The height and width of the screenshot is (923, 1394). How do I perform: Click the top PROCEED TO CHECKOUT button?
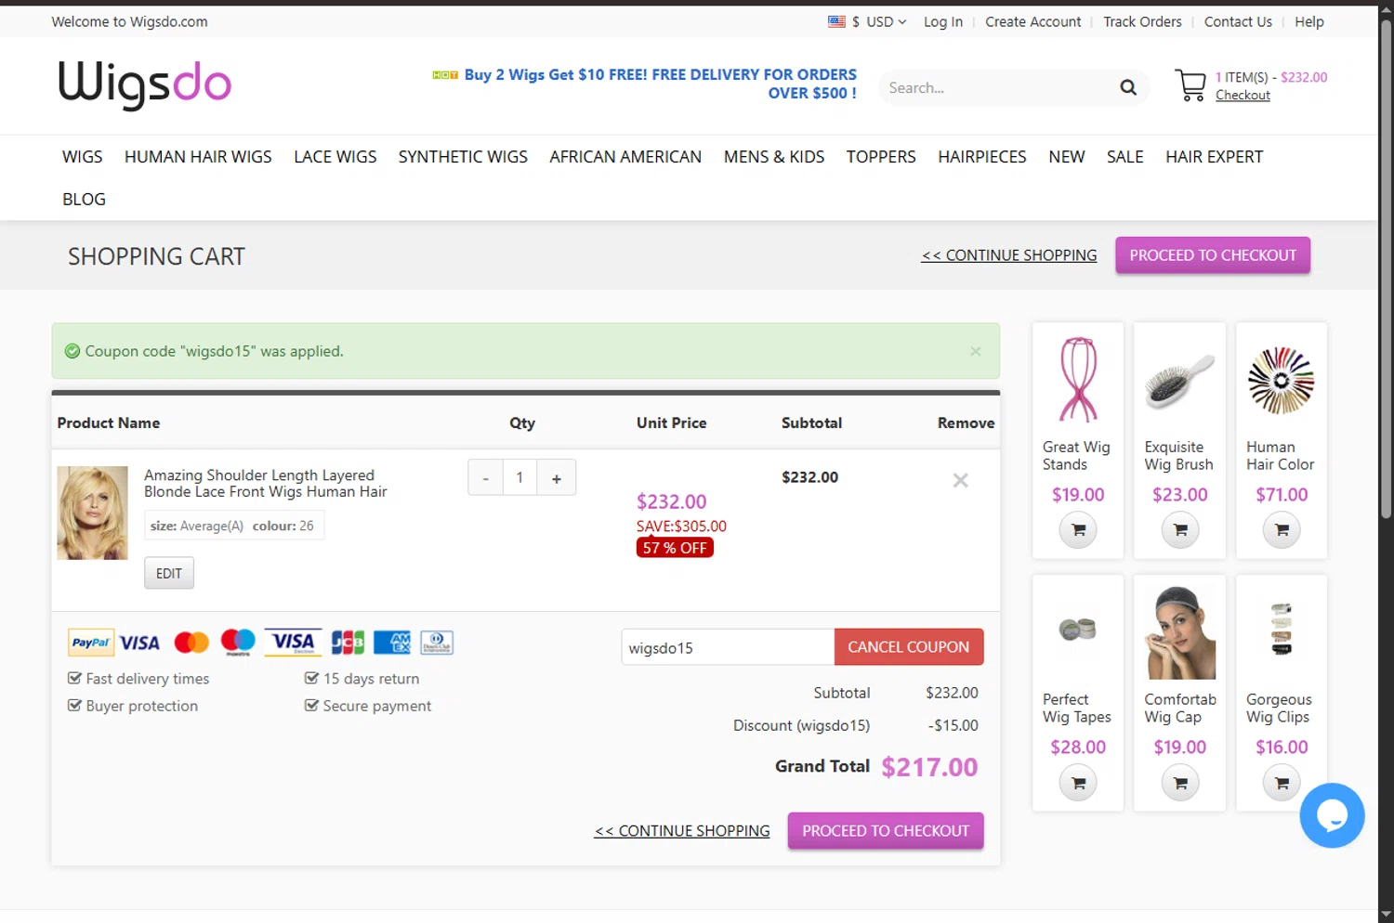[1213, 255]
